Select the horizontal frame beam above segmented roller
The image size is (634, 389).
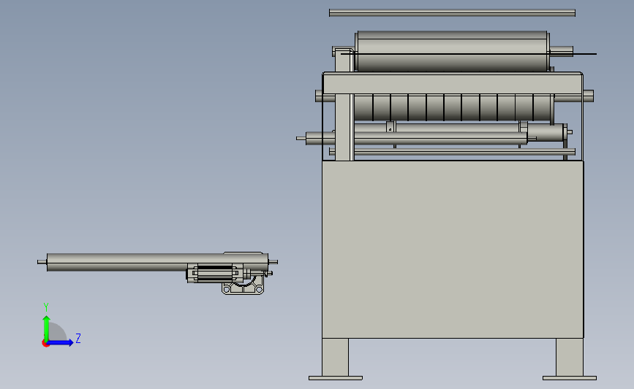coord(453,83)
